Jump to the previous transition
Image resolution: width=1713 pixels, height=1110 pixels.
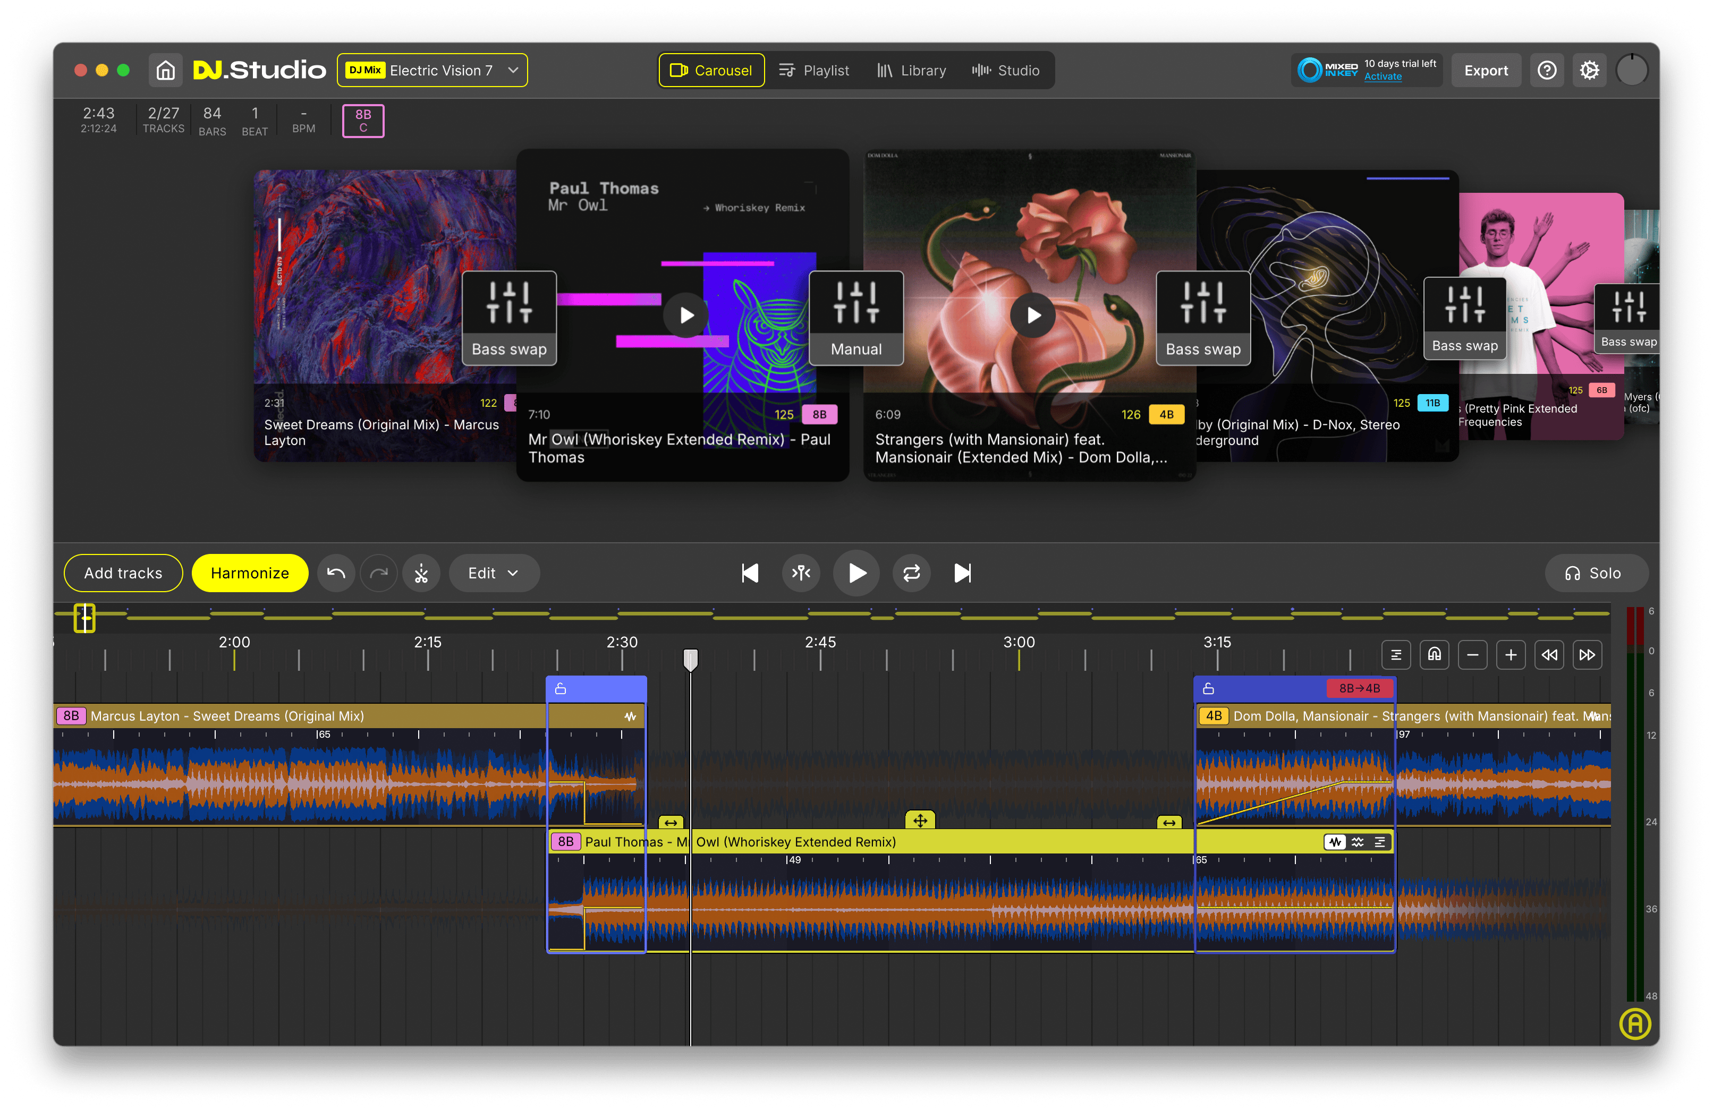(x=750, y=574)
